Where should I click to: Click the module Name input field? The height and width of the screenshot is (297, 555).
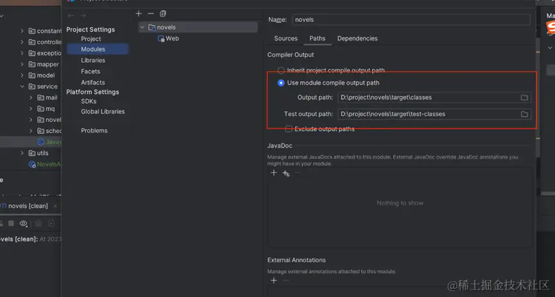click(x=411, y=20)
